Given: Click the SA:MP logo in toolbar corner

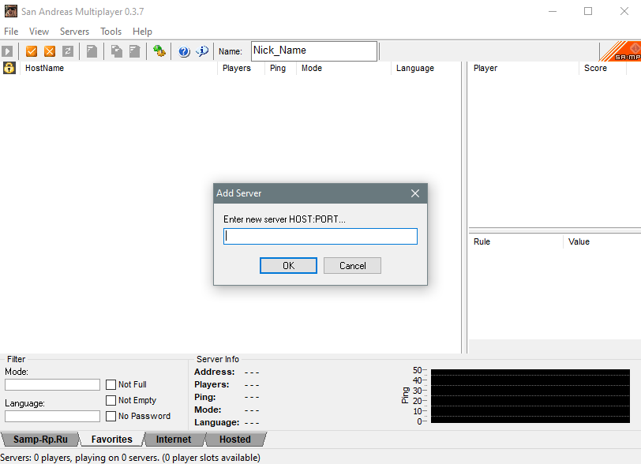Looking at the screenshot, I should [620, 51].
